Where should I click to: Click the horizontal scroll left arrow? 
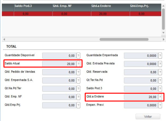point(4,39)
